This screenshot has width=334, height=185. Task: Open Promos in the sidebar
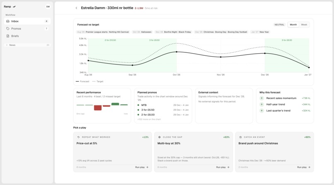point(27,28)
